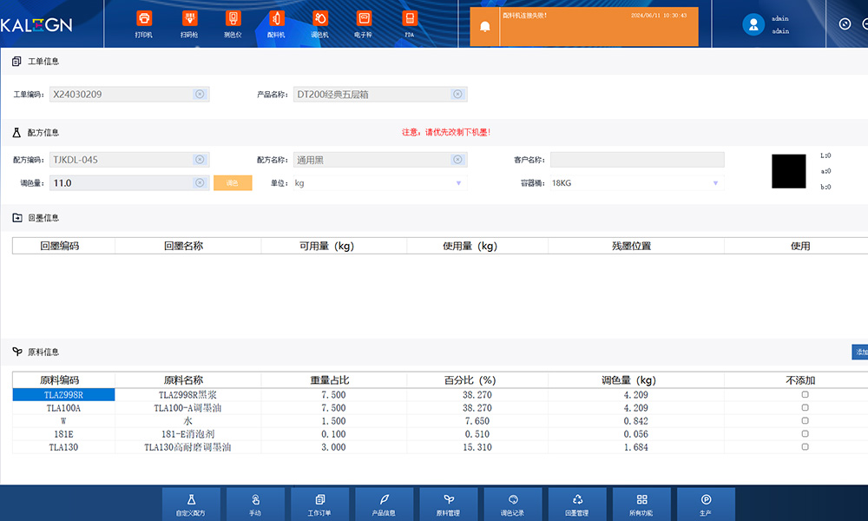
Task: Clear the 产品名称 field with X icon
Action: pos(457,94)
